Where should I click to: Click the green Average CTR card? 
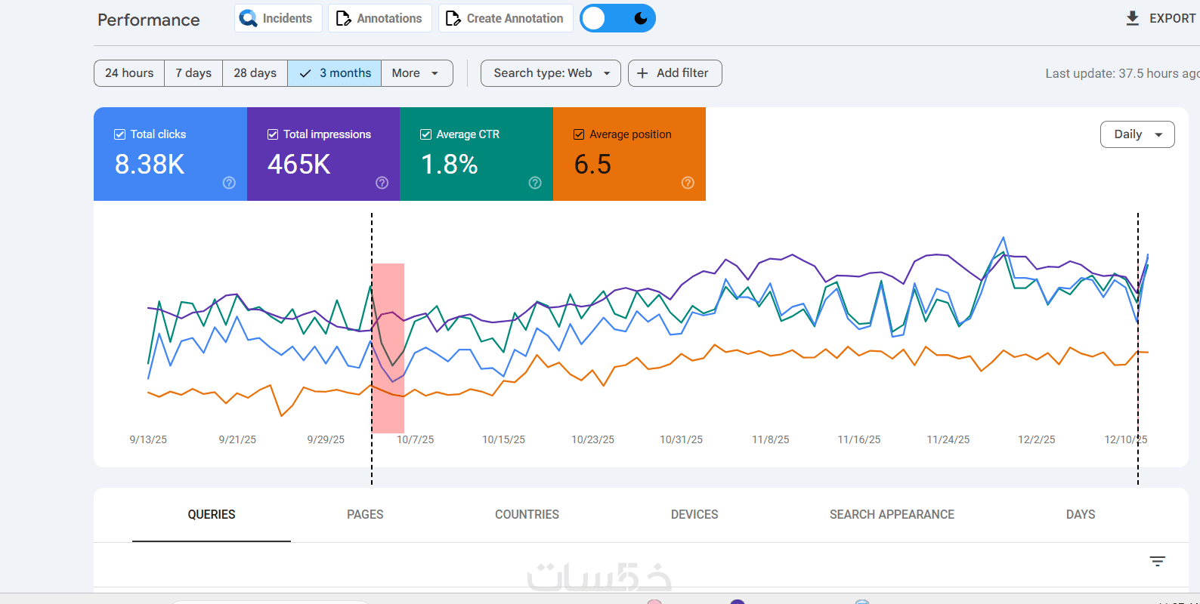476,154
